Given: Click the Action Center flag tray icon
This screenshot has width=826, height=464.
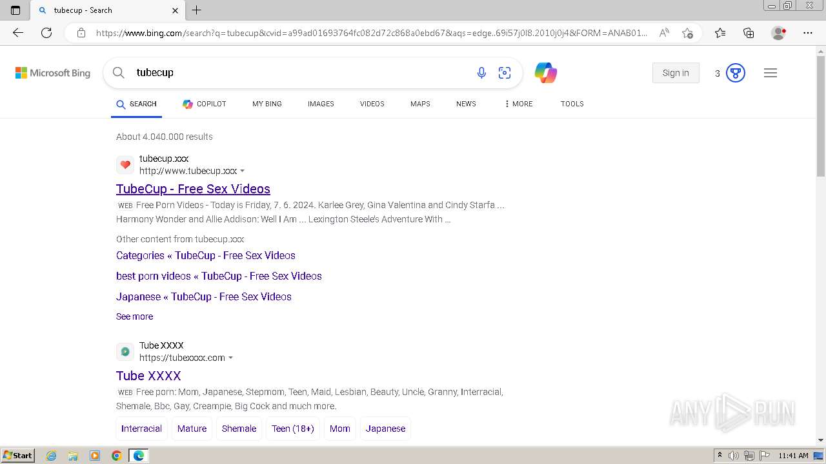Looking at the screenshot, I should click(764, 456).
